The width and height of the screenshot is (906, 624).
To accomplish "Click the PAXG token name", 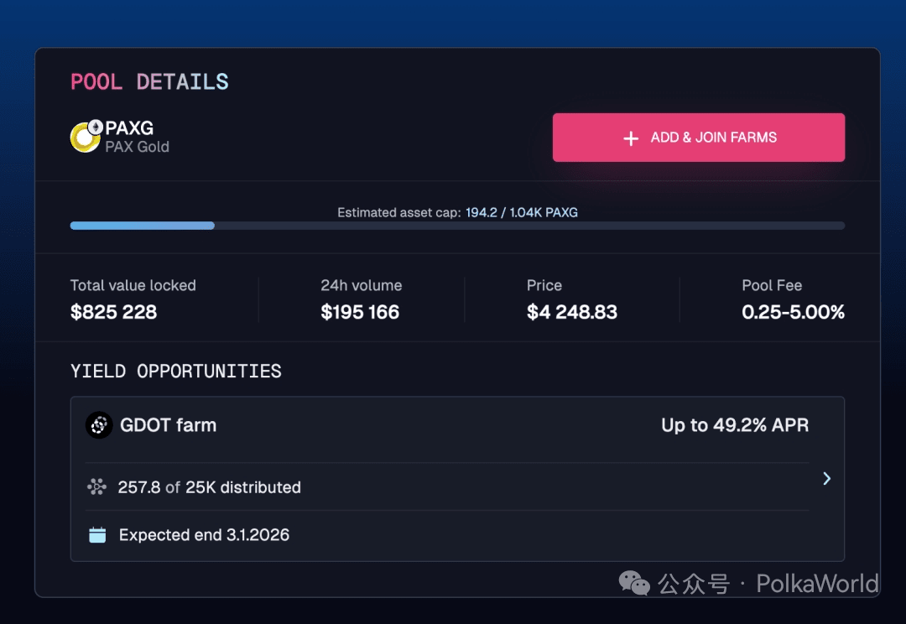I will pos(129,128).
